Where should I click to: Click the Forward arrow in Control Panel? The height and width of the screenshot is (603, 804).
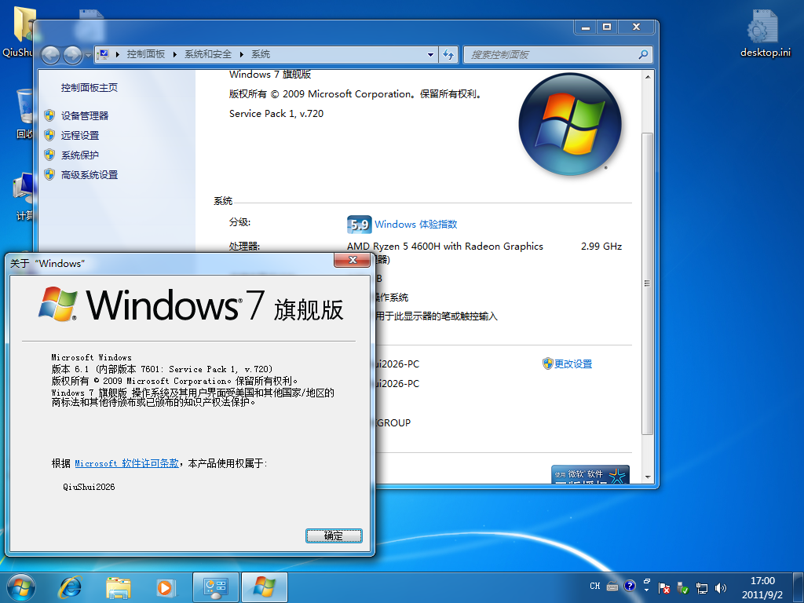point(72,55)
